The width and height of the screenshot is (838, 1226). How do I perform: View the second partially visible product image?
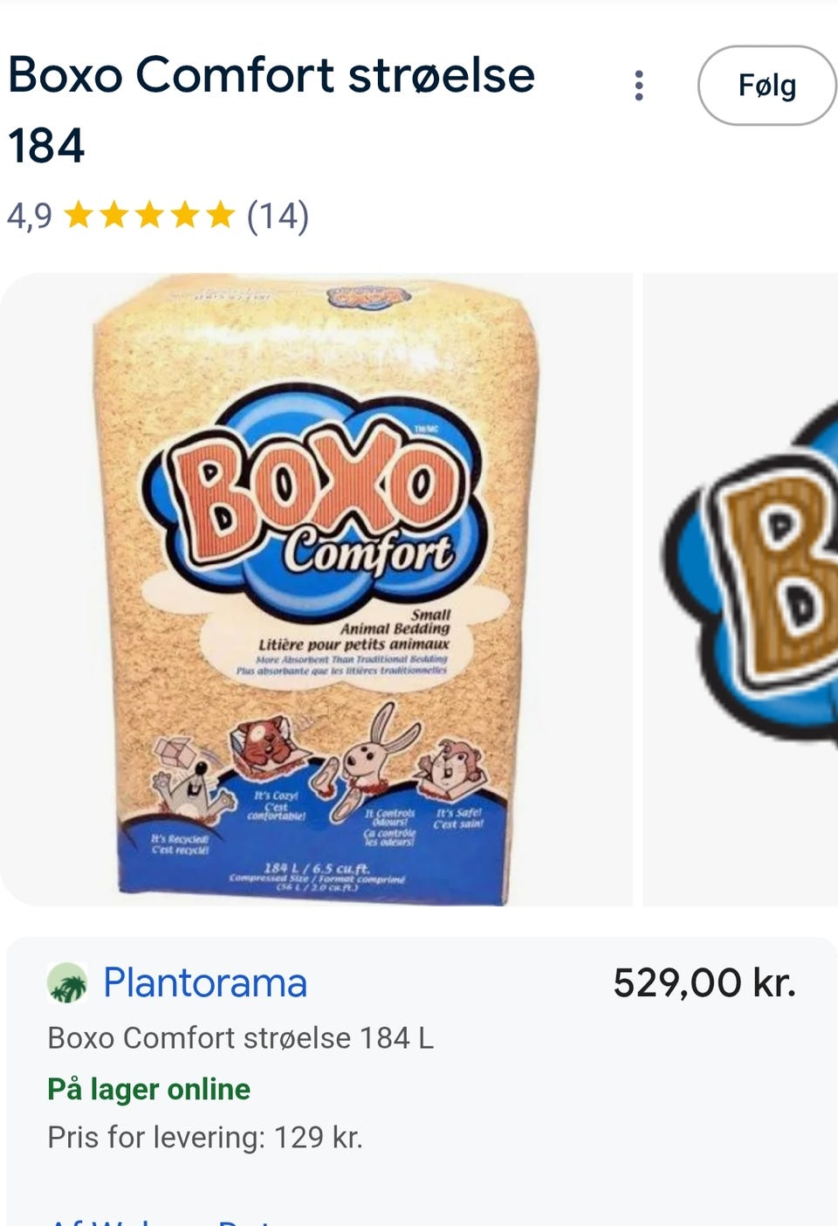[742, 589]
